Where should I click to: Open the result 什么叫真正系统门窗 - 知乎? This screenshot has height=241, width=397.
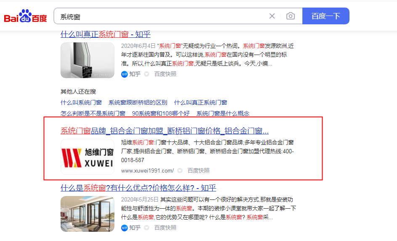105,34
